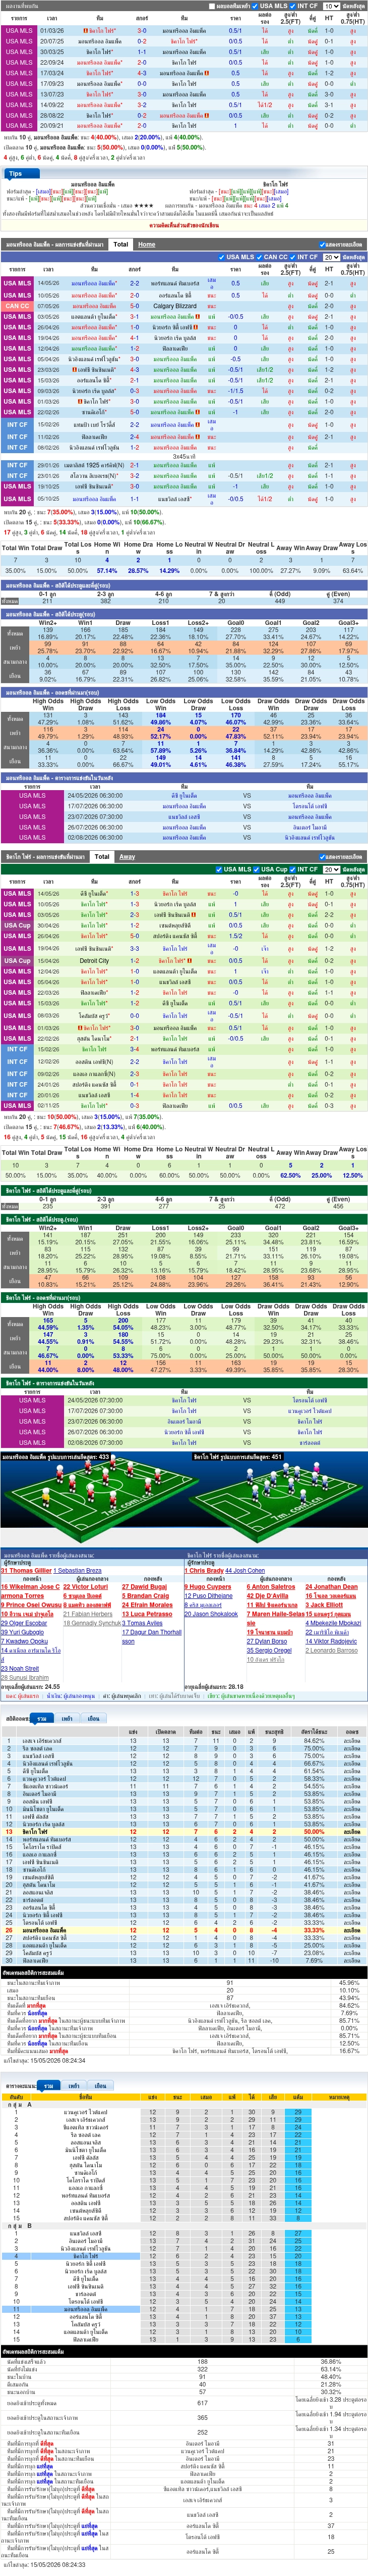Select the Total tab beside Home
Viewport: 368px width, 2576px height.
(120, 244)
